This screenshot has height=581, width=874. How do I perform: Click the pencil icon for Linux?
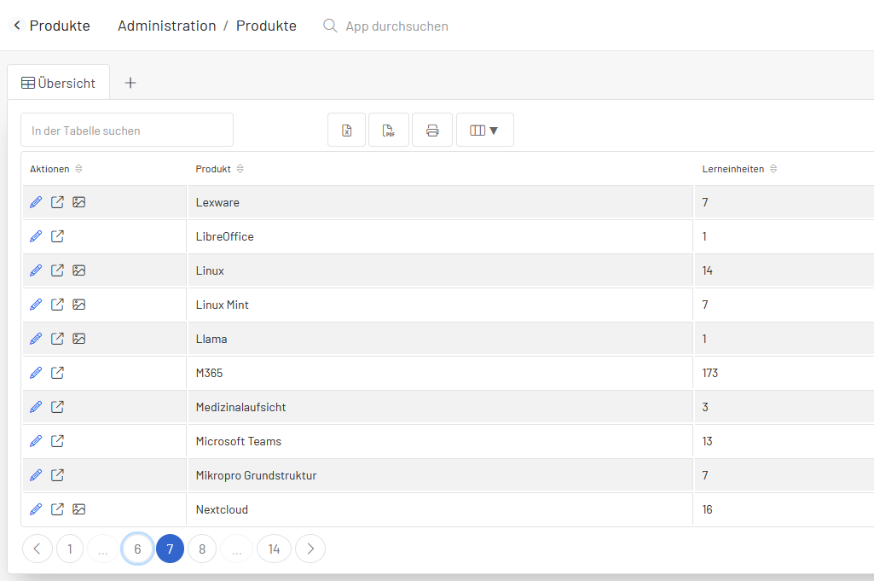(x=36, y=270)
